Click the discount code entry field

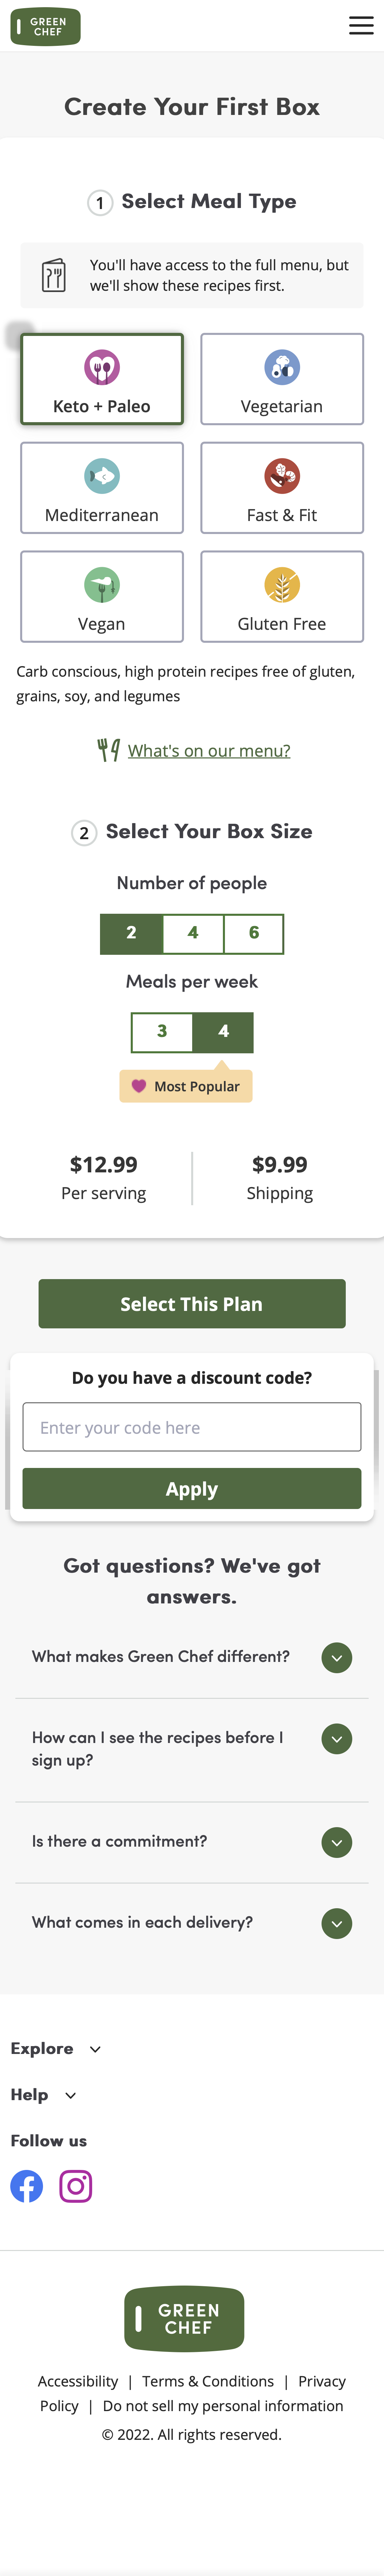(191, 1427)
